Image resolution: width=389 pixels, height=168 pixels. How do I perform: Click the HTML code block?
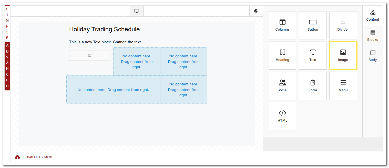point(282,116)
